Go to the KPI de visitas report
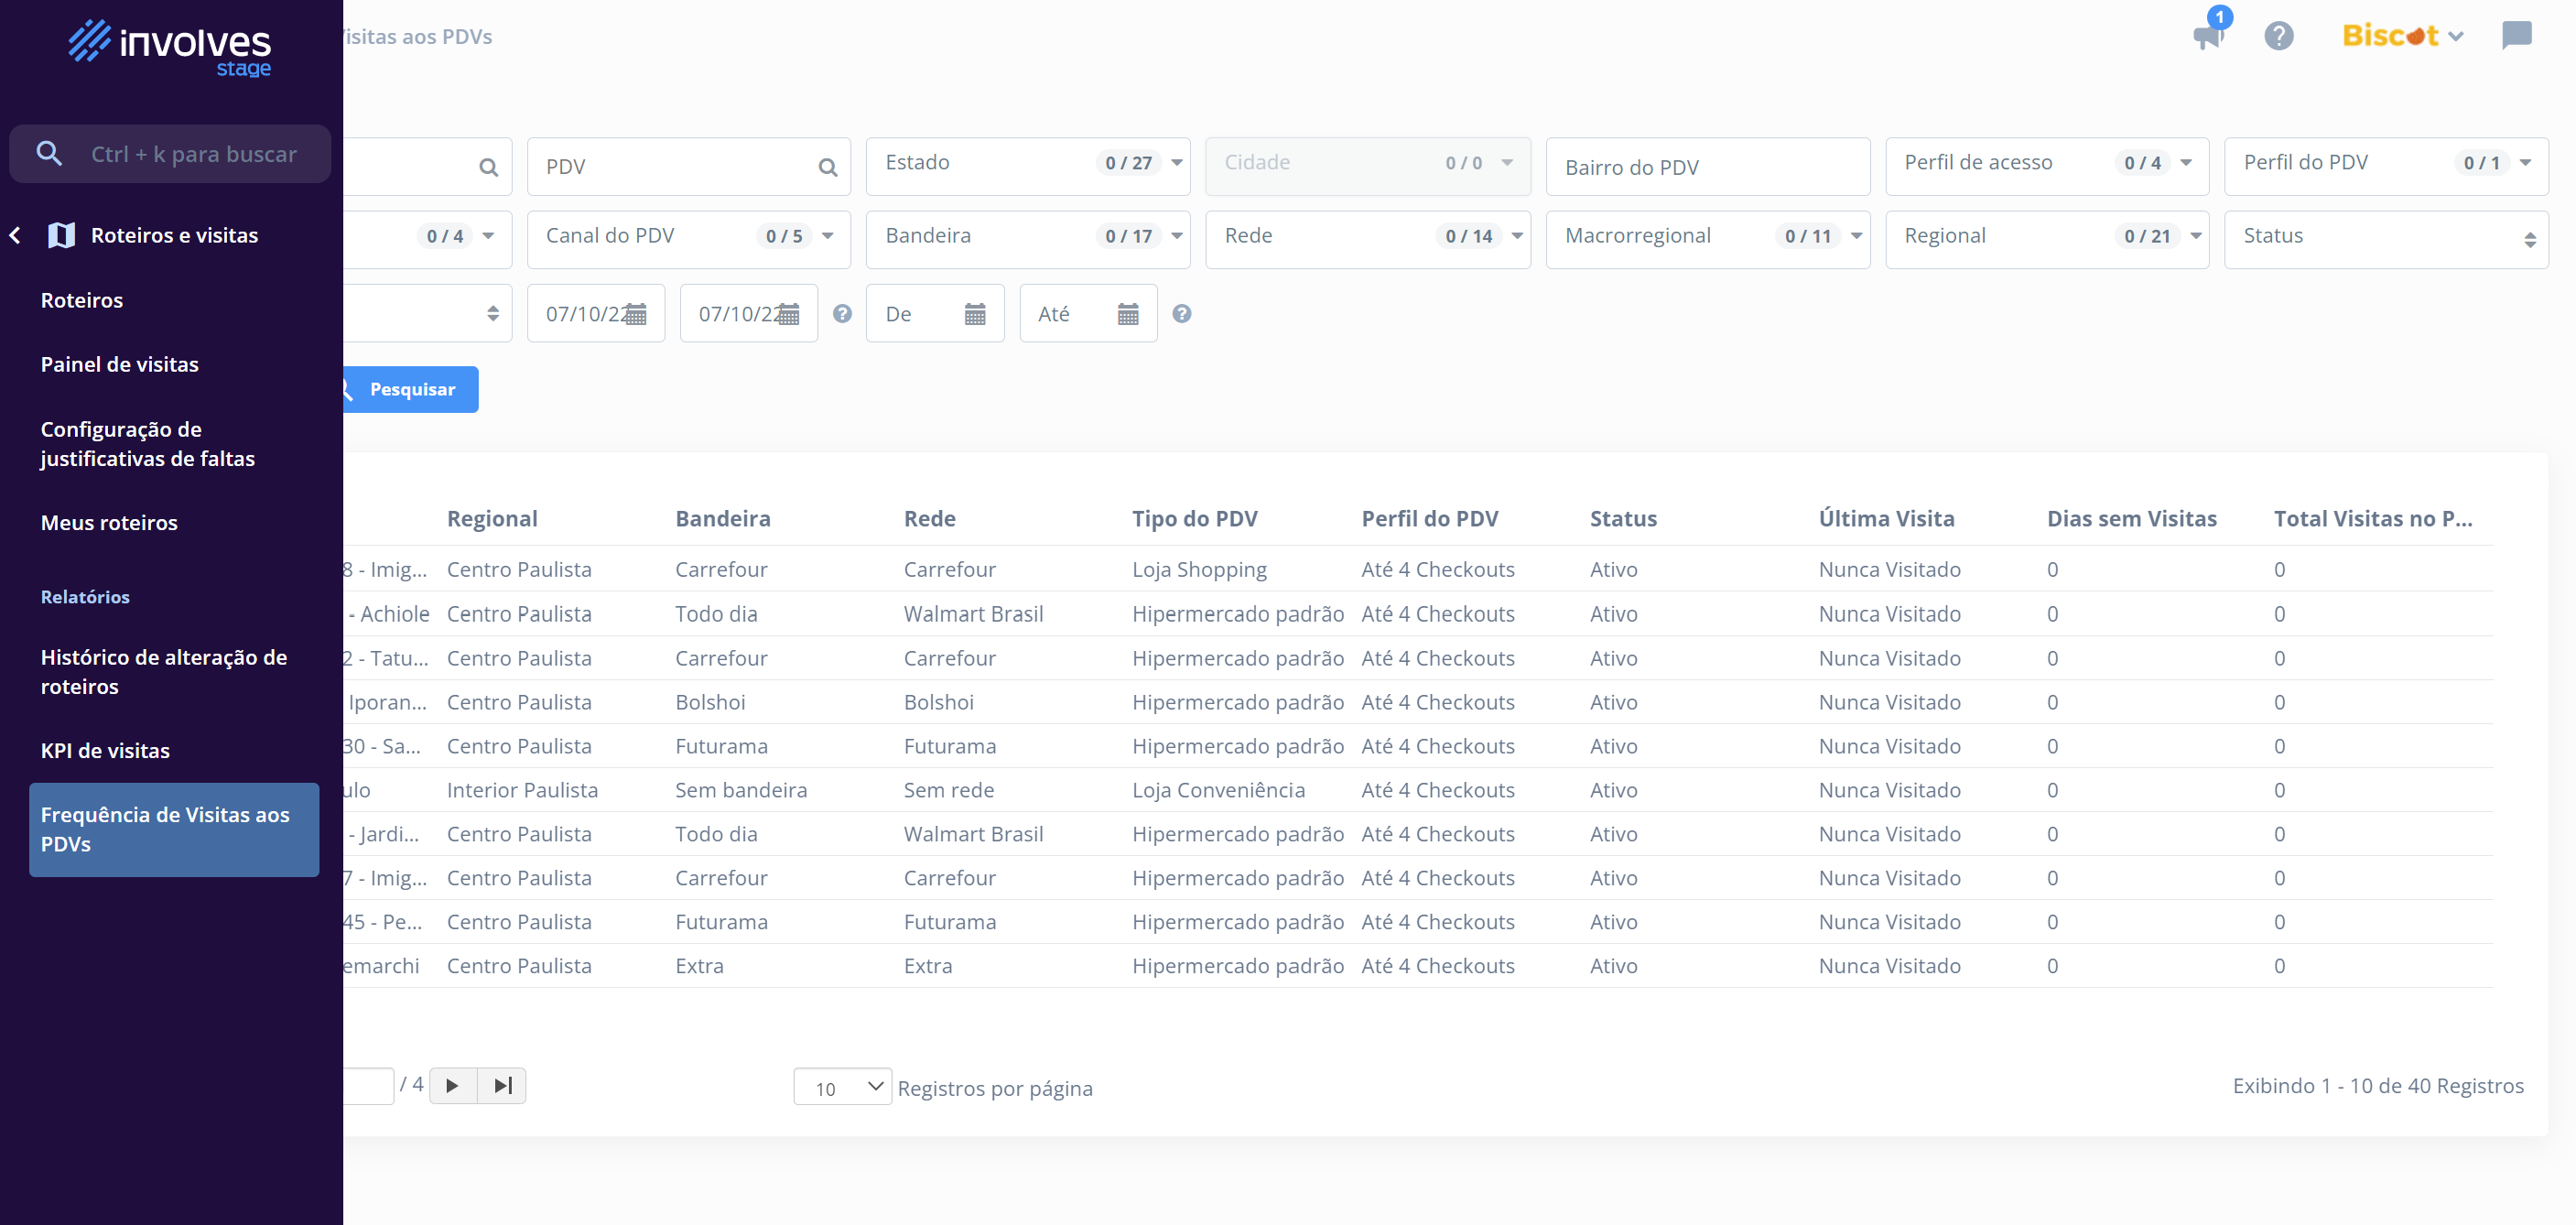Screen dimensions: 2576x1225 105,750
